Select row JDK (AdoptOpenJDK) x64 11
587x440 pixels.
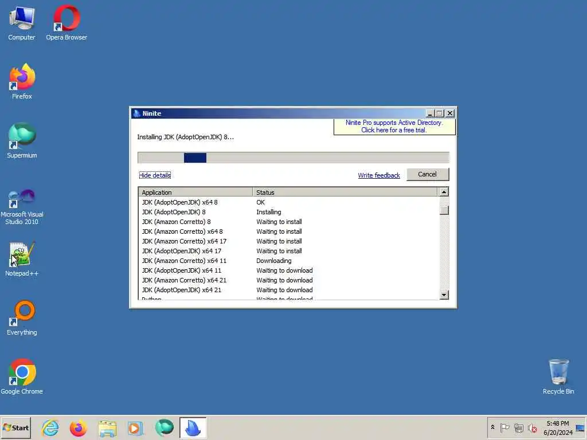click(x=288, y=270)
